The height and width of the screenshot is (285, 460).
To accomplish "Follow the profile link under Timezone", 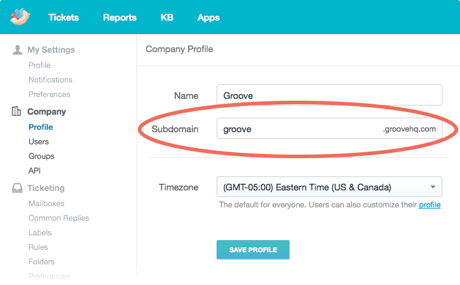I will (x=430, y=205).
